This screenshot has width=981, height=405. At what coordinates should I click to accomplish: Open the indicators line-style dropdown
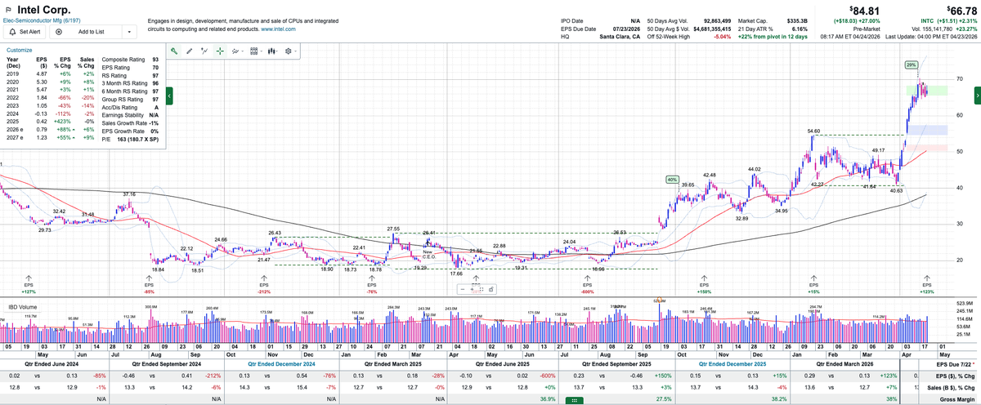click(237, 51)
